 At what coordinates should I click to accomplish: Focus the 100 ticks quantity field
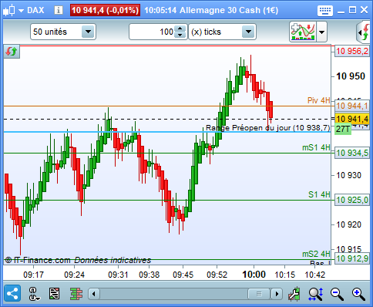(152, 32)
